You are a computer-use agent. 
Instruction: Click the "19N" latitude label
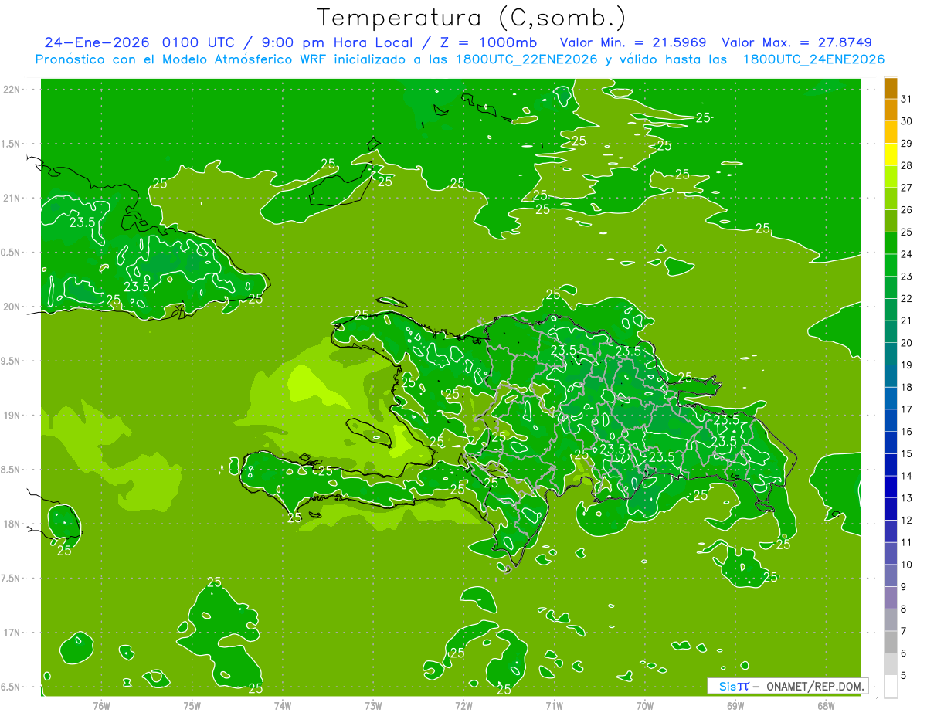12,416
